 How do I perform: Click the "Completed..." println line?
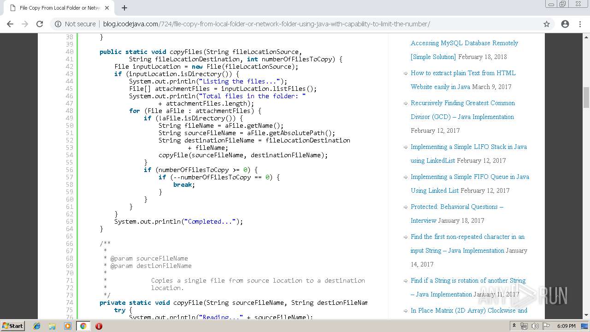click(178, 221)
